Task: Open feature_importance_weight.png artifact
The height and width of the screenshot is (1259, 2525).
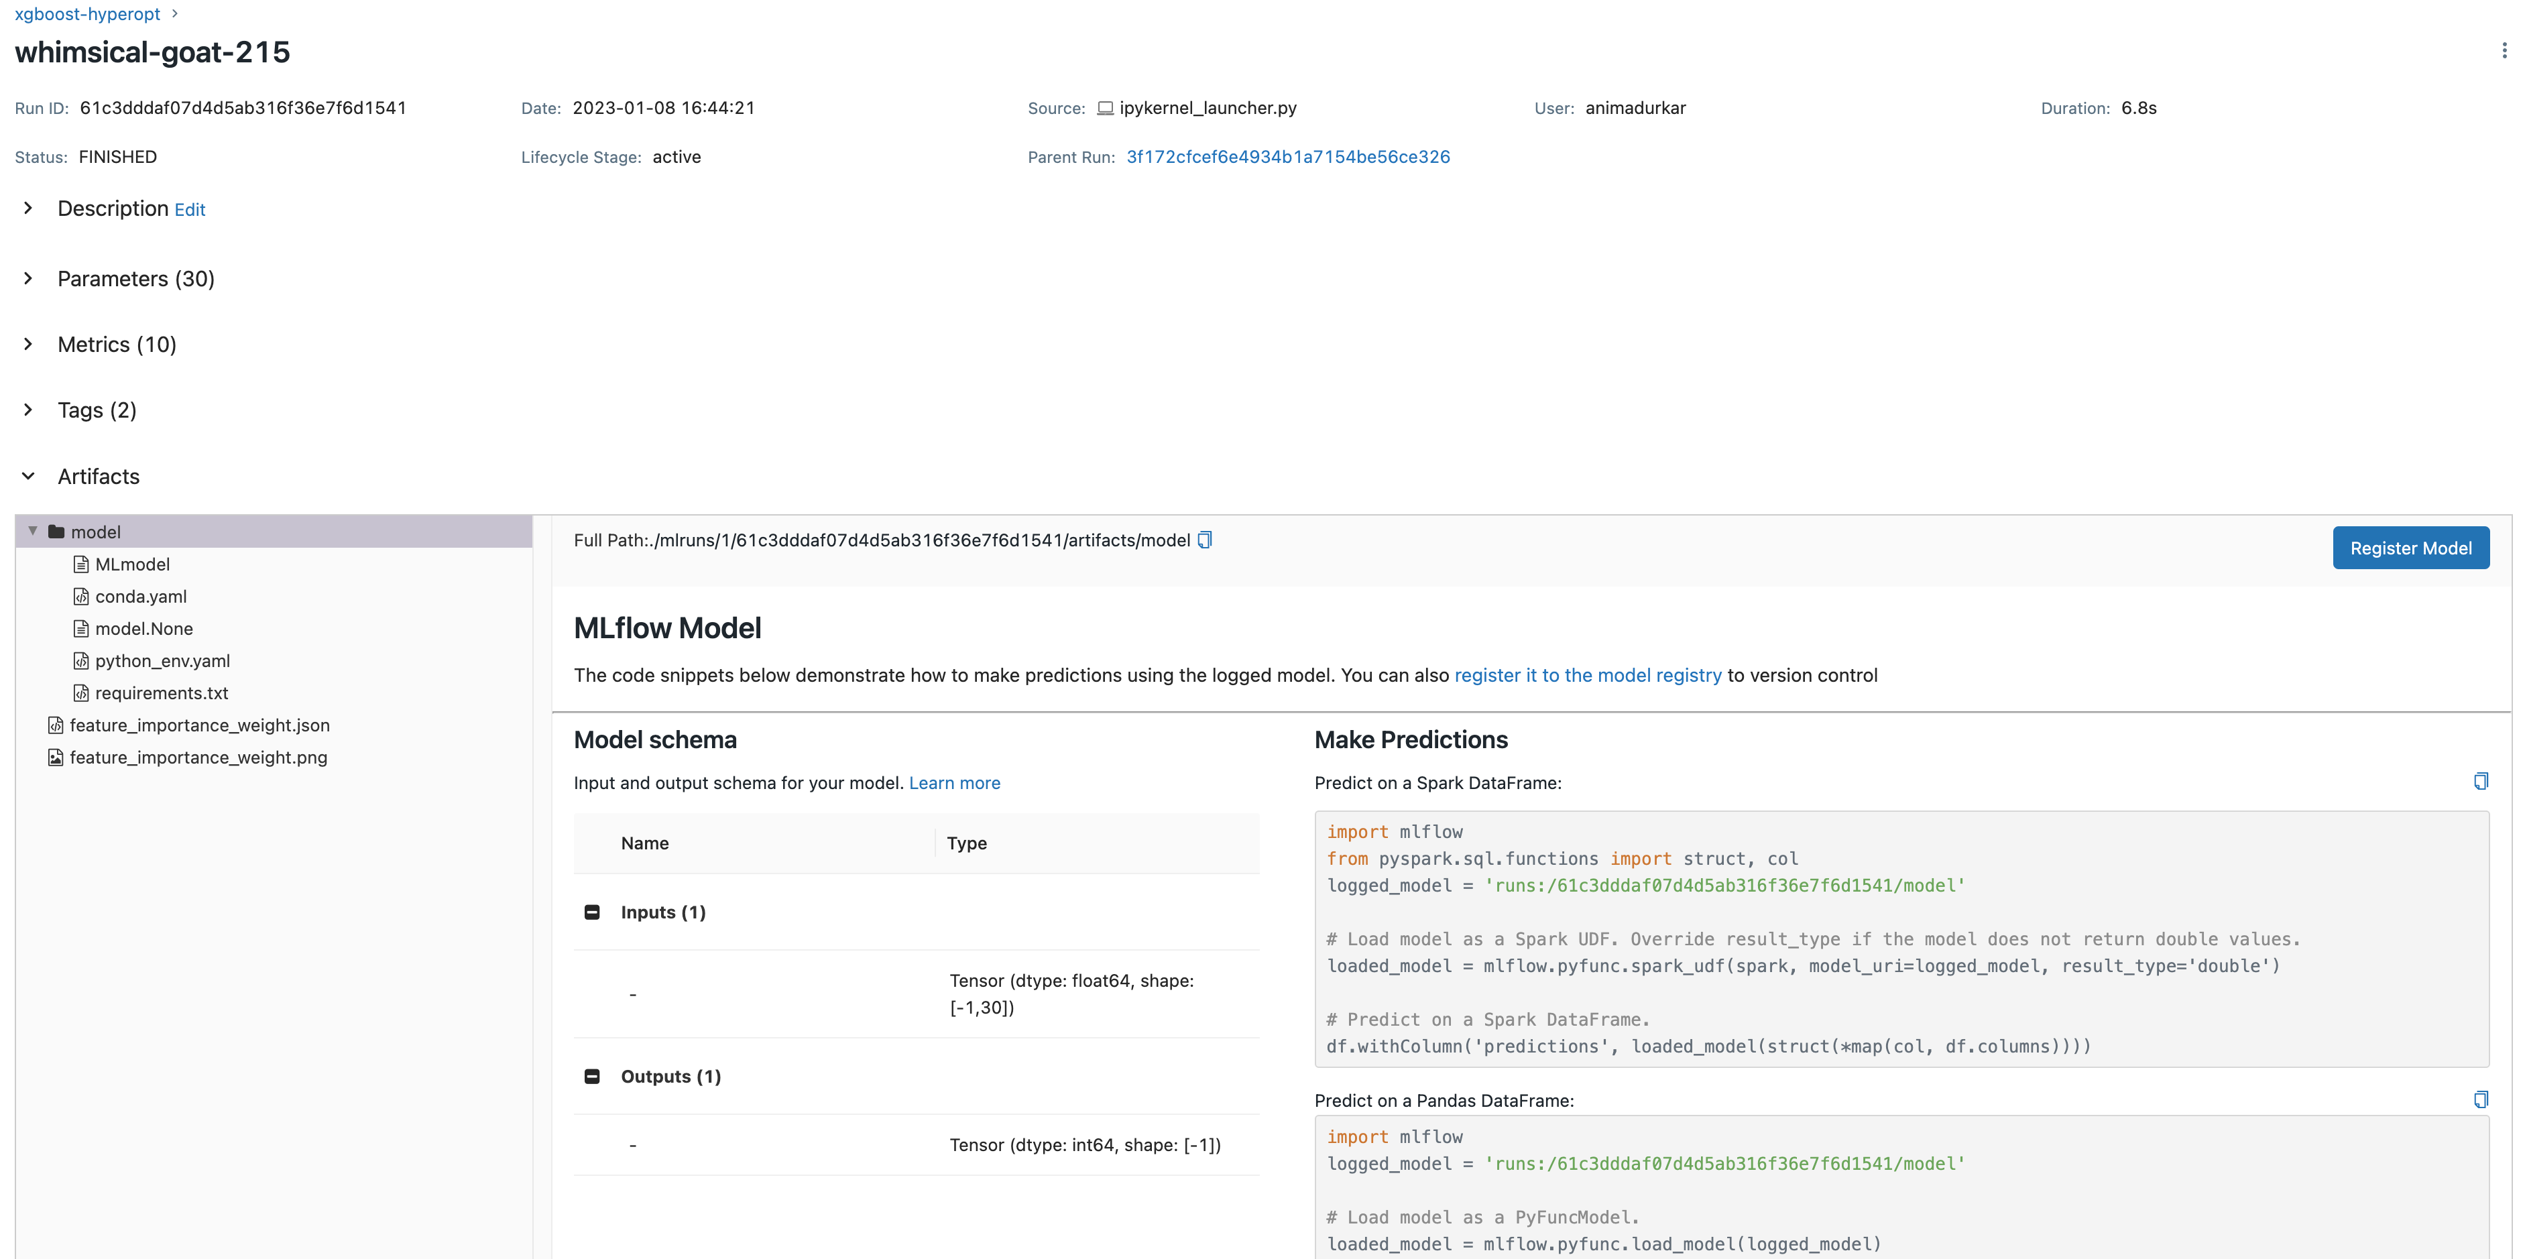Action: pos(198,758)
